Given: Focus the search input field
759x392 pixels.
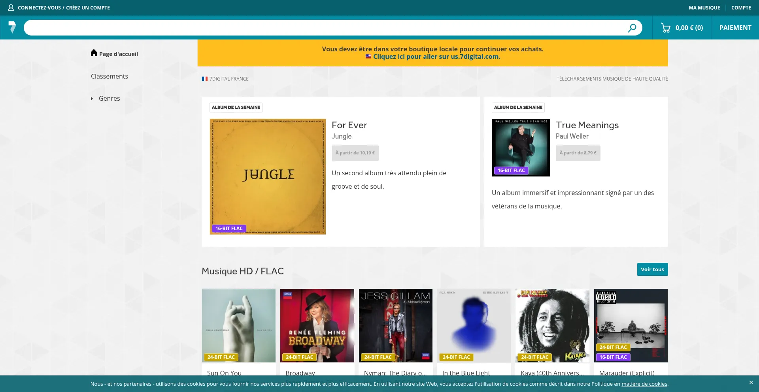Looking at the screenshot, I should click(x=324, y=28).
